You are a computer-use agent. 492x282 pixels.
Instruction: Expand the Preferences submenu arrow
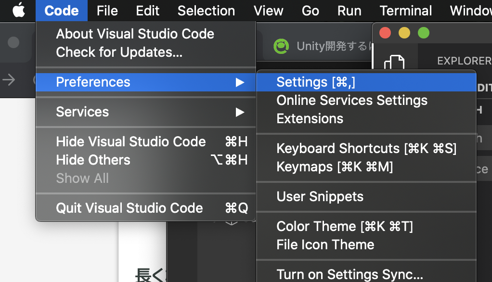[240, 82]
